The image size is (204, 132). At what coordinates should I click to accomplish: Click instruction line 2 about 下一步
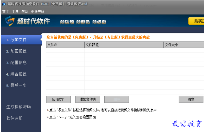click(x=71, y=117)
